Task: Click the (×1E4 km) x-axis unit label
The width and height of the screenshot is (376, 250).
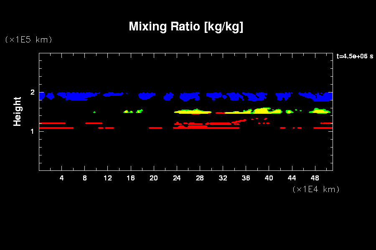Action: (316, 189)
